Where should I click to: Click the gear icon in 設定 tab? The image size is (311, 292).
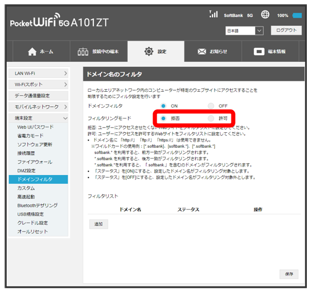point(149,52)
